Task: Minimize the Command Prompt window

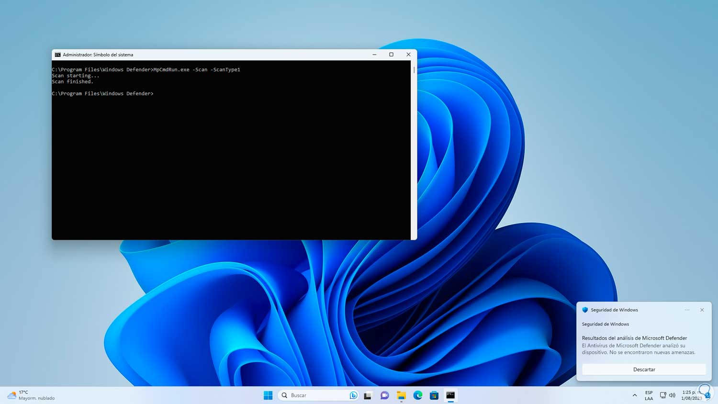Action: point(374,55)
